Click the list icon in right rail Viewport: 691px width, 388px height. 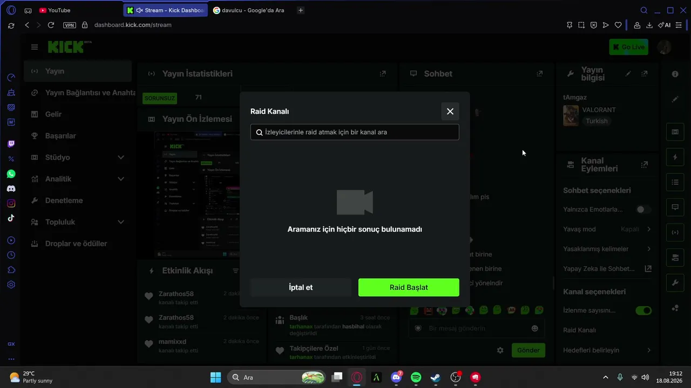(x=675, y=182)
